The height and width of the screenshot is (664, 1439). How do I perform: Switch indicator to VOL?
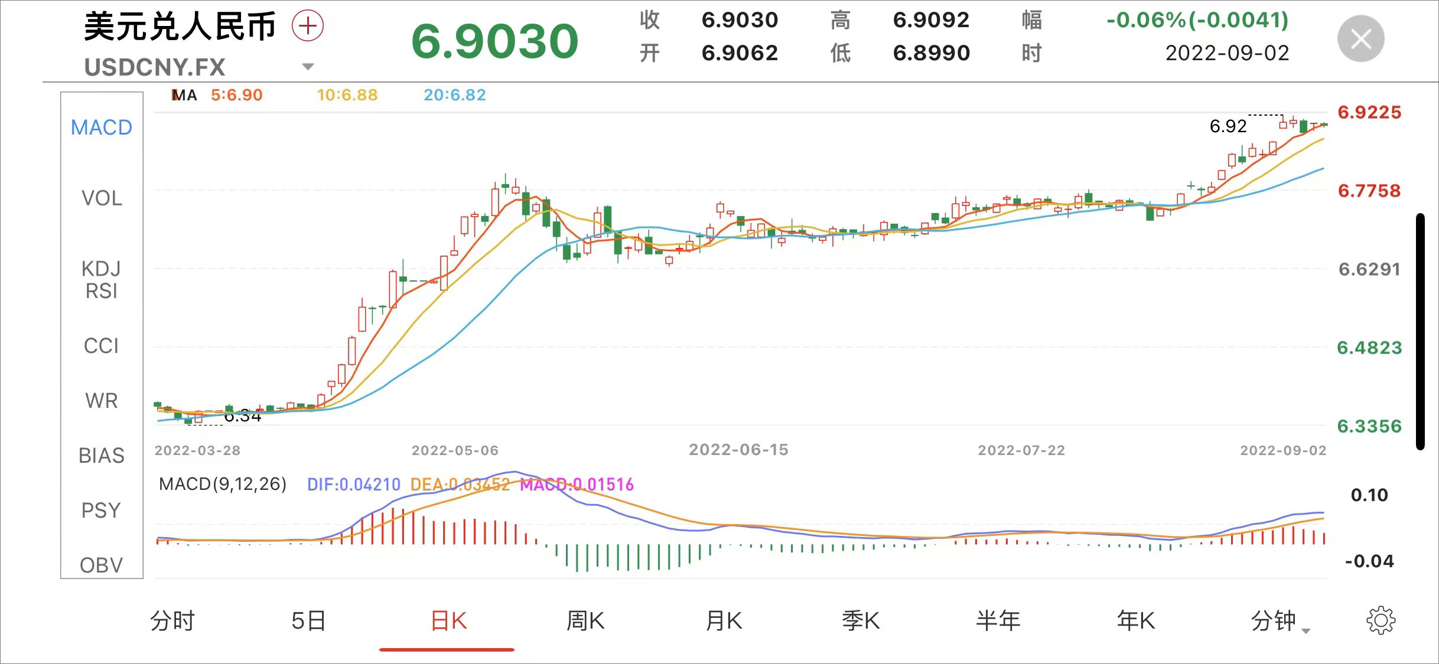[102, 198]
